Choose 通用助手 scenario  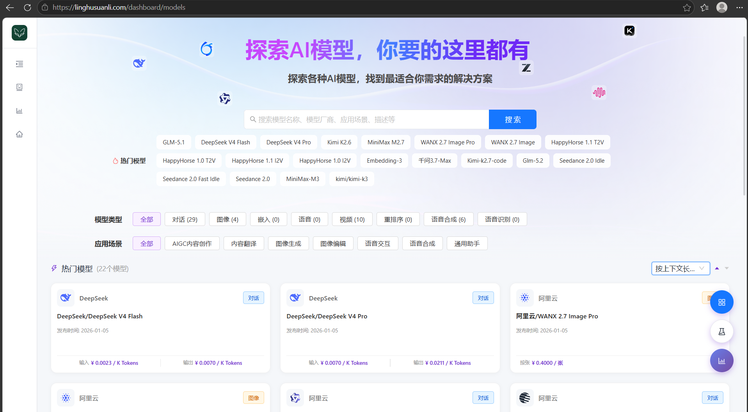click(x=467, y=243)
